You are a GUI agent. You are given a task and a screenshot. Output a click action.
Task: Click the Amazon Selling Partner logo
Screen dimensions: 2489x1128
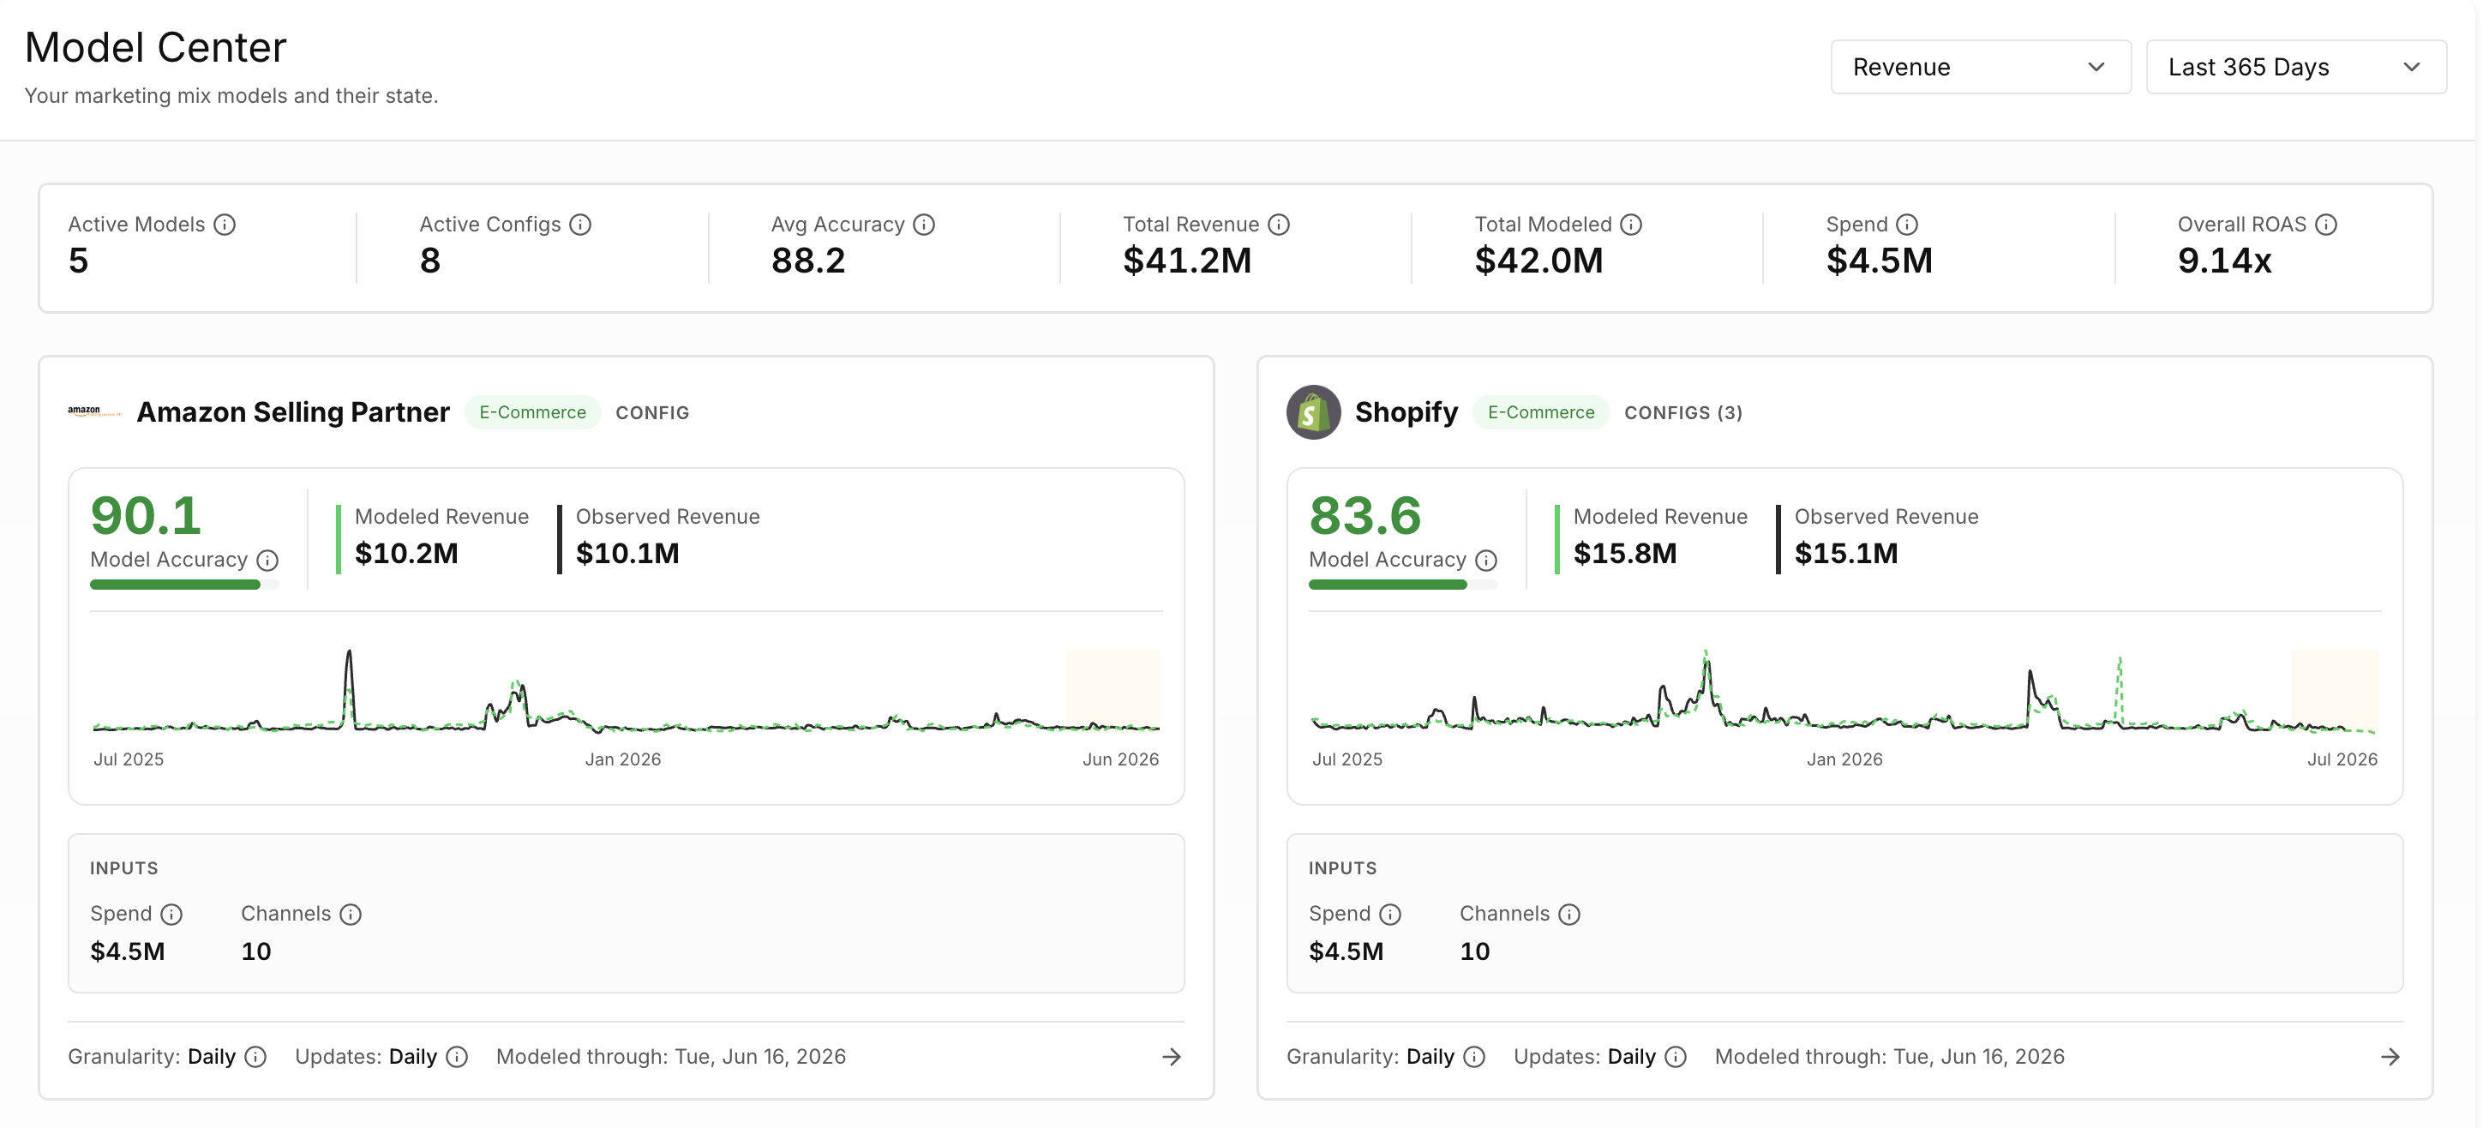click(x=94, y=411)
